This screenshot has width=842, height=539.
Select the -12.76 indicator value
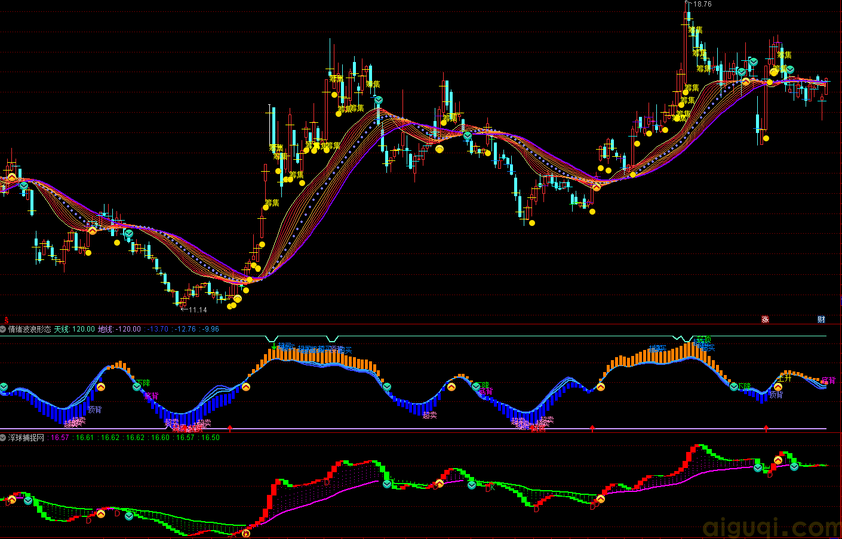[x=186, y=329]
